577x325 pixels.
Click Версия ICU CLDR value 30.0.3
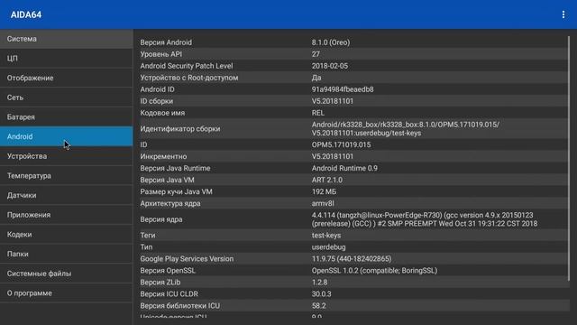[321, 294]
